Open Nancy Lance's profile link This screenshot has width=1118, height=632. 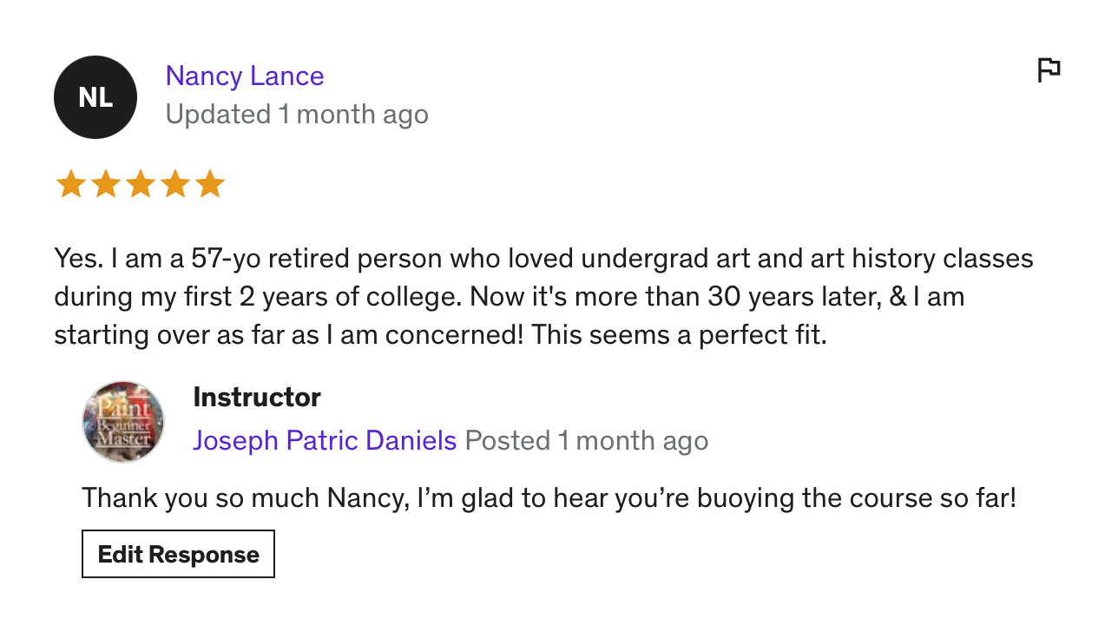coord(245,76)
